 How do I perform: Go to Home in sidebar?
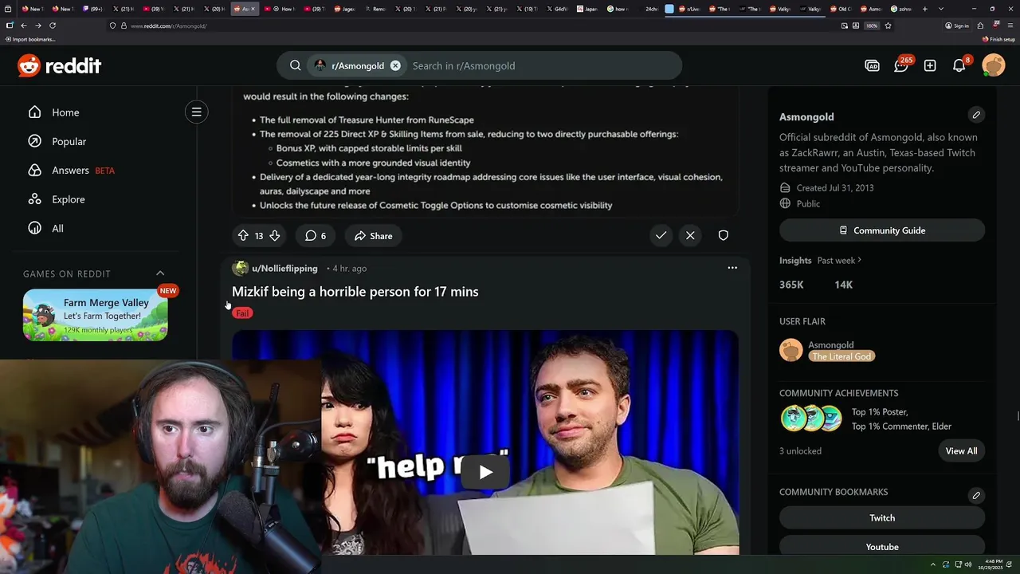pyautogui.click(x=65, y=112)
